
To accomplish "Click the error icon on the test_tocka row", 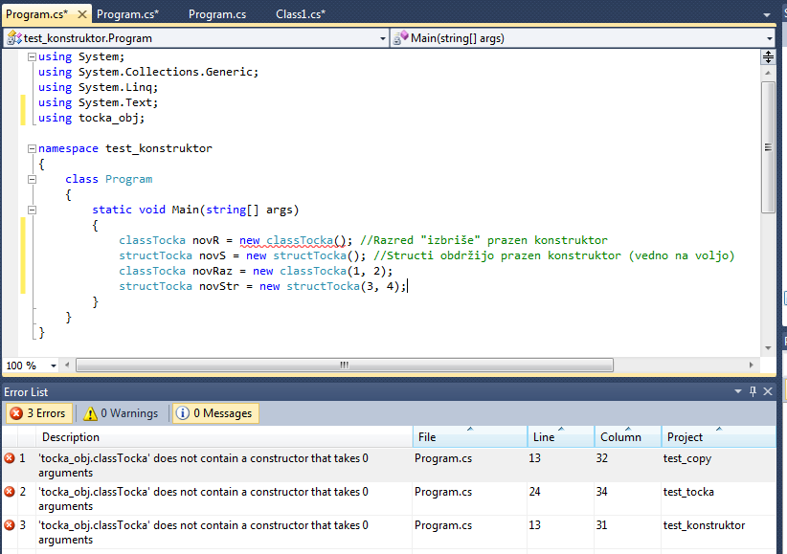I will tap(10, 493).
